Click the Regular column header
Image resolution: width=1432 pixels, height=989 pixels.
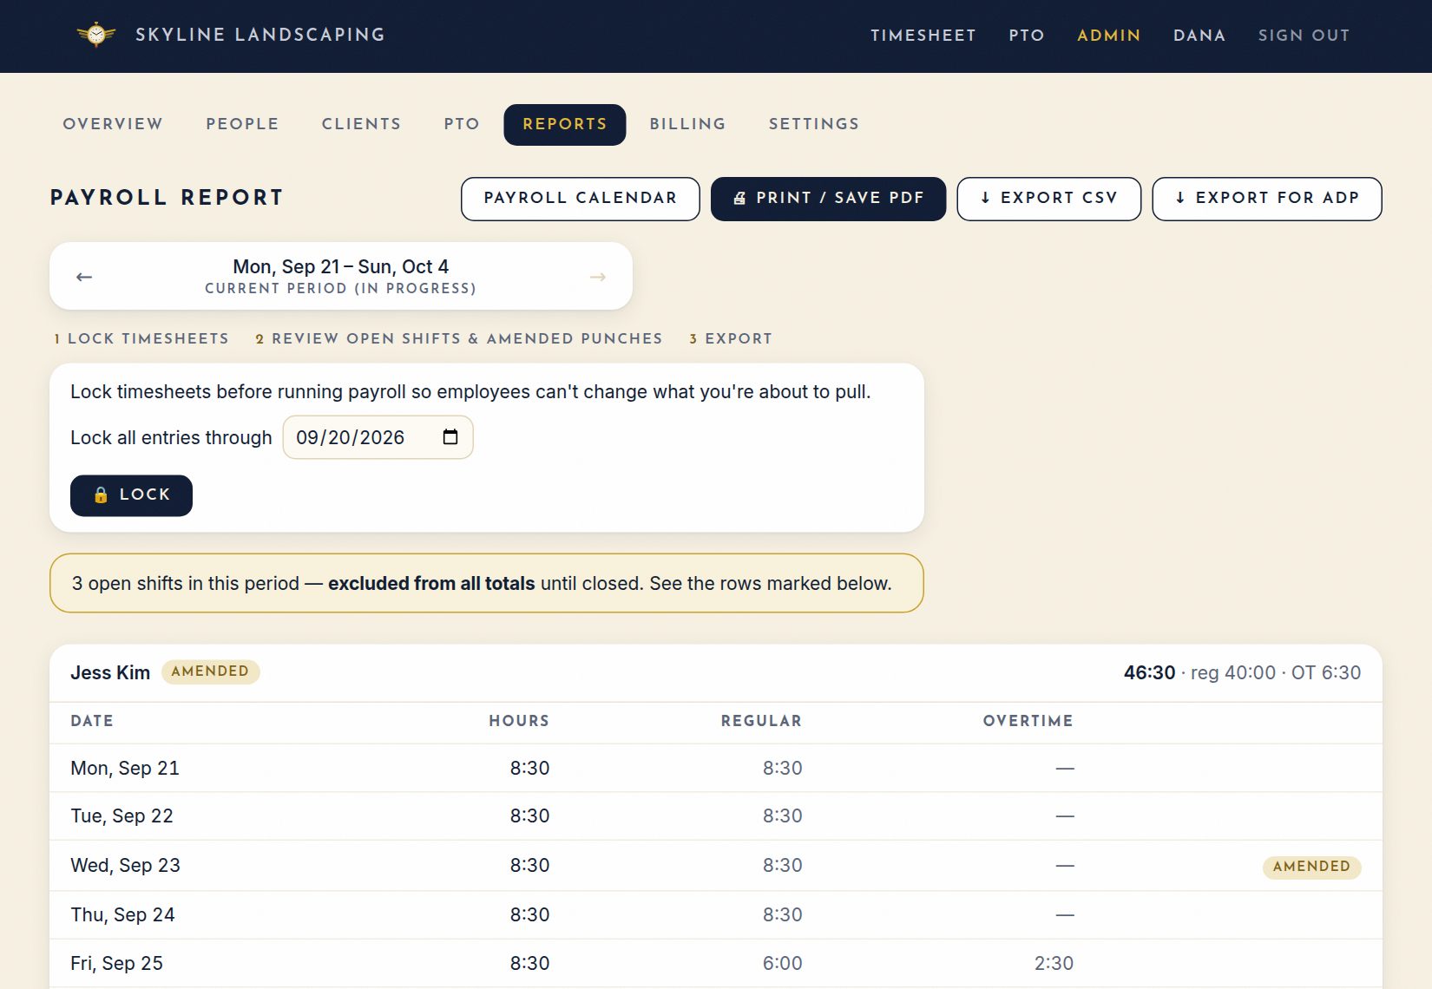point(761,721)
